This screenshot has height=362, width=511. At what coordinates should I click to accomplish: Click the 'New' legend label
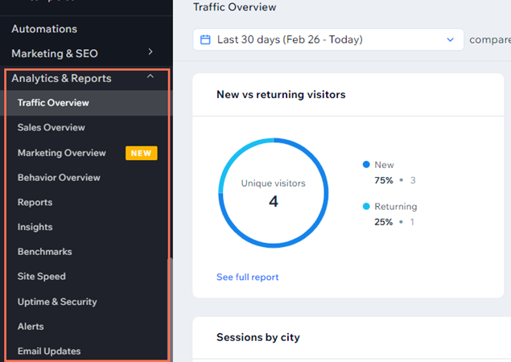click(x=384, y=165)
